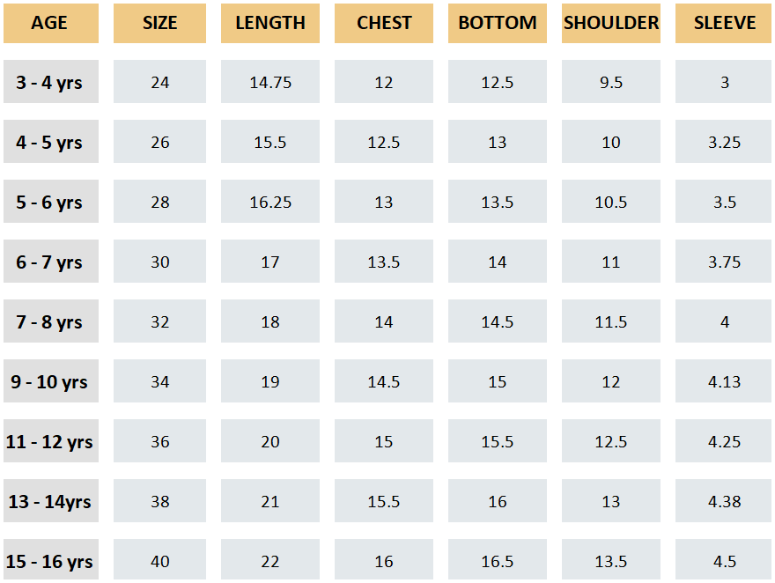Click the SHOULDER column header
Viewport: 775px width, 583px height.
[x=611, y=23]
